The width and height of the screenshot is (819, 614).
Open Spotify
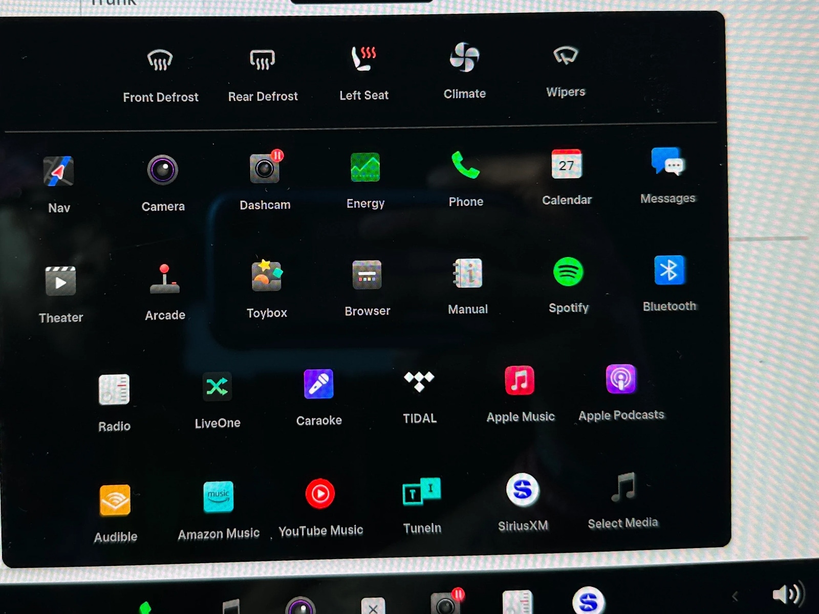click(568, 272)
